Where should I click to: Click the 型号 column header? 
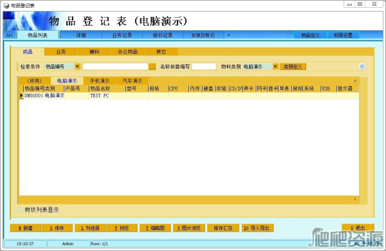[x=137, y=89]
